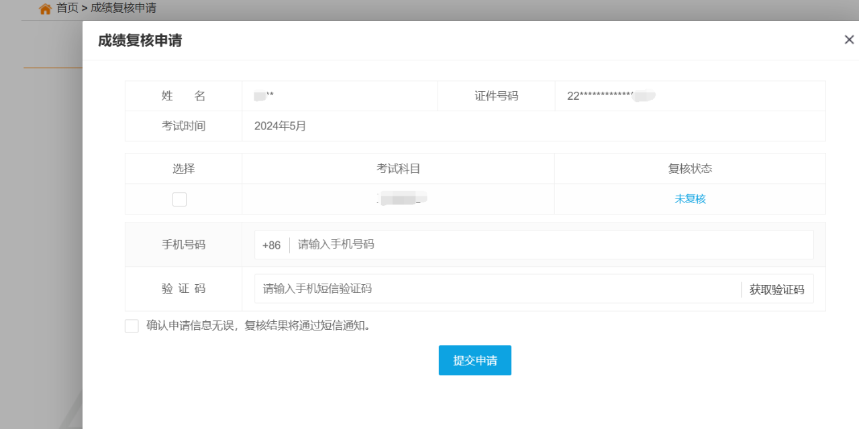Click 获取验证码 to request SMS code
The width and height of the screenshot is (859, 429).
[x=776, y=290]
